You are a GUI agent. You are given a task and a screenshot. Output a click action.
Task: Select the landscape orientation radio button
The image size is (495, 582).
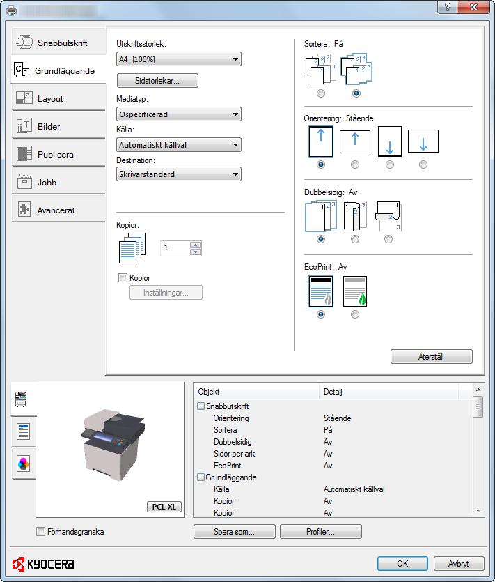click(355, 164)
